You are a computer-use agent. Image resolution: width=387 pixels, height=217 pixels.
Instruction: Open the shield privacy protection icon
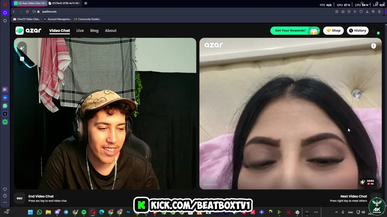(349, 11)
